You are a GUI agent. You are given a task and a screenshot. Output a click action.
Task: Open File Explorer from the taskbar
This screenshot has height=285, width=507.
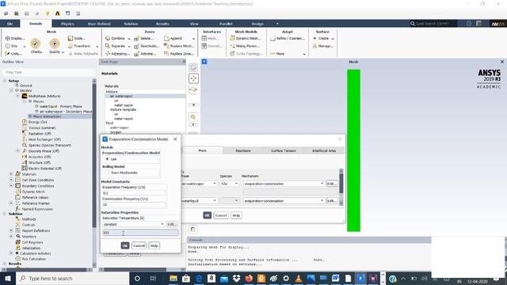pos(173,278)
